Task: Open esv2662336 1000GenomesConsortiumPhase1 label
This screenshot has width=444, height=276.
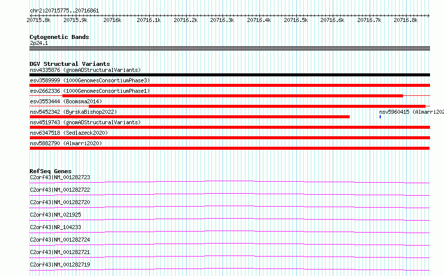Action: [x=90, y=91]
